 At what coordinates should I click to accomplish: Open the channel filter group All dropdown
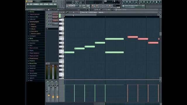52,29
